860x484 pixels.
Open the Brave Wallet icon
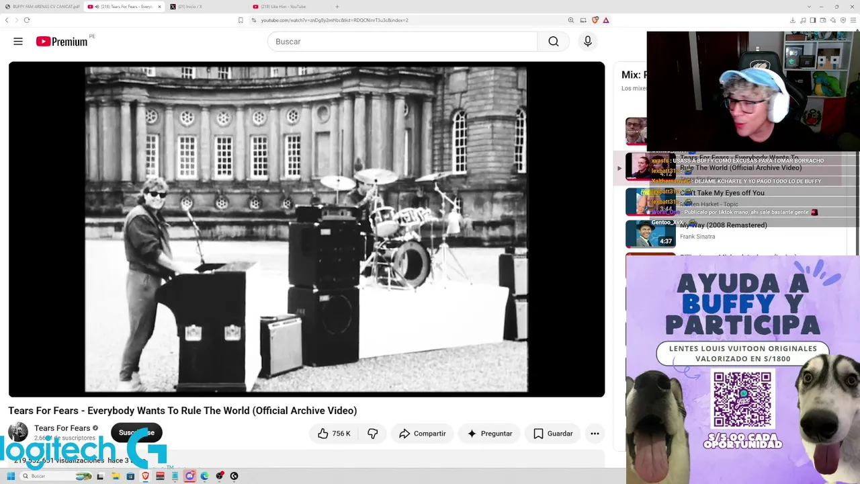[824, 20]
